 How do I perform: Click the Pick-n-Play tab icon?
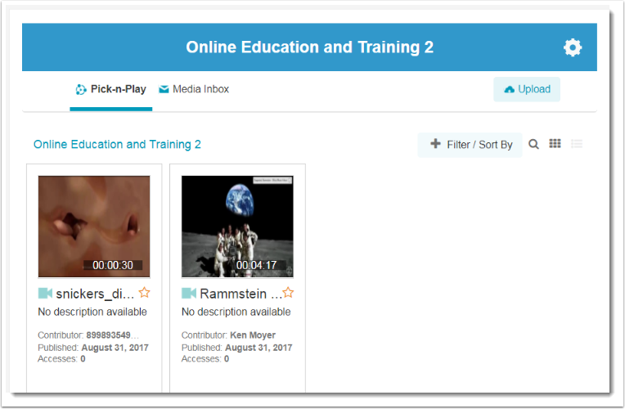coord(81,90)
